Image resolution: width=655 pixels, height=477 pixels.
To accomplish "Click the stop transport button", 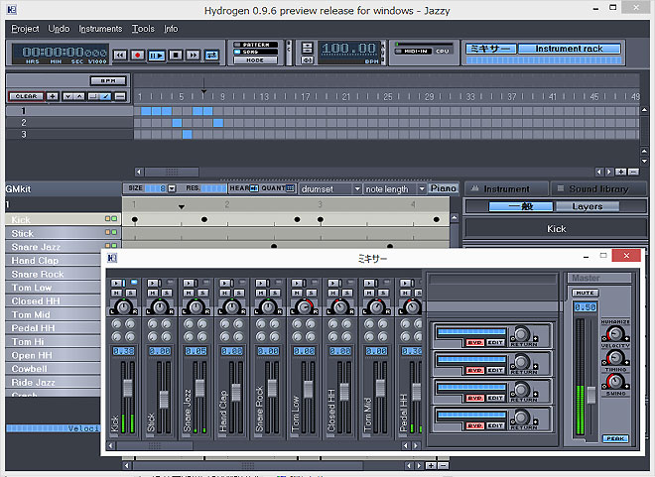I will point(174,56).
